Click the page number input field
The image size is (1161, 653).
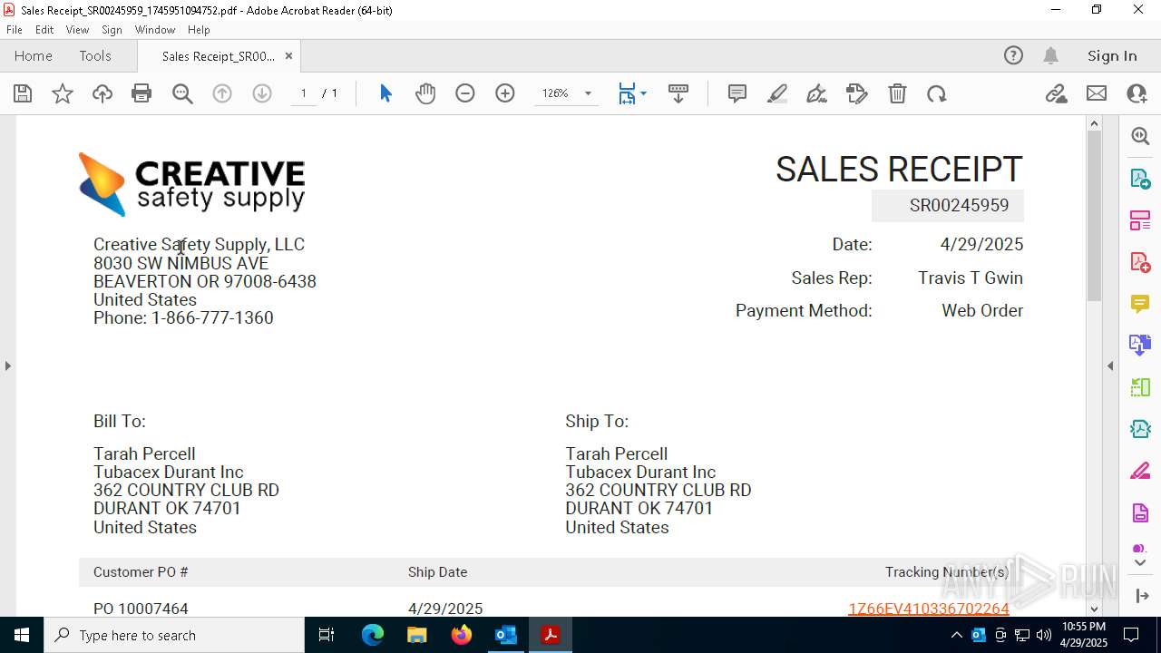tap(303, 93)
